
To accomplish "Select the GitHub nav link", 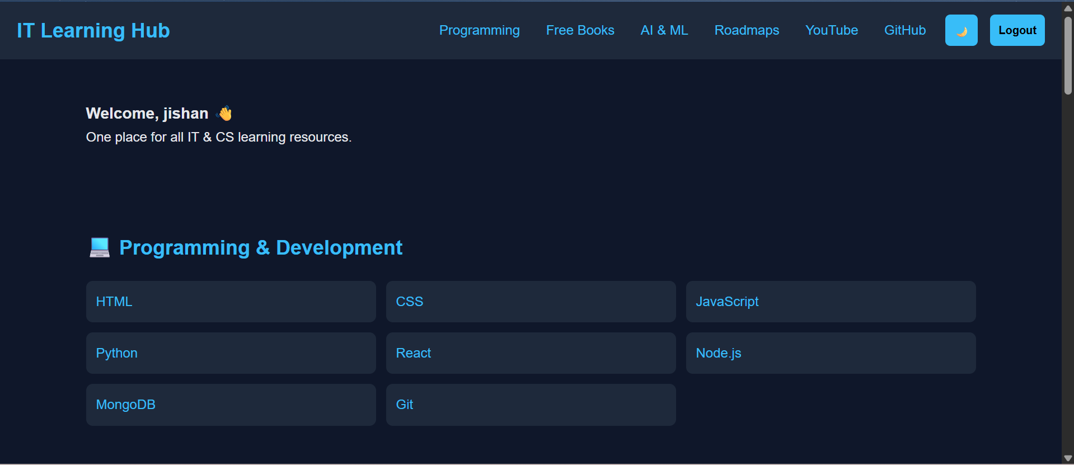I will [904, 30].
